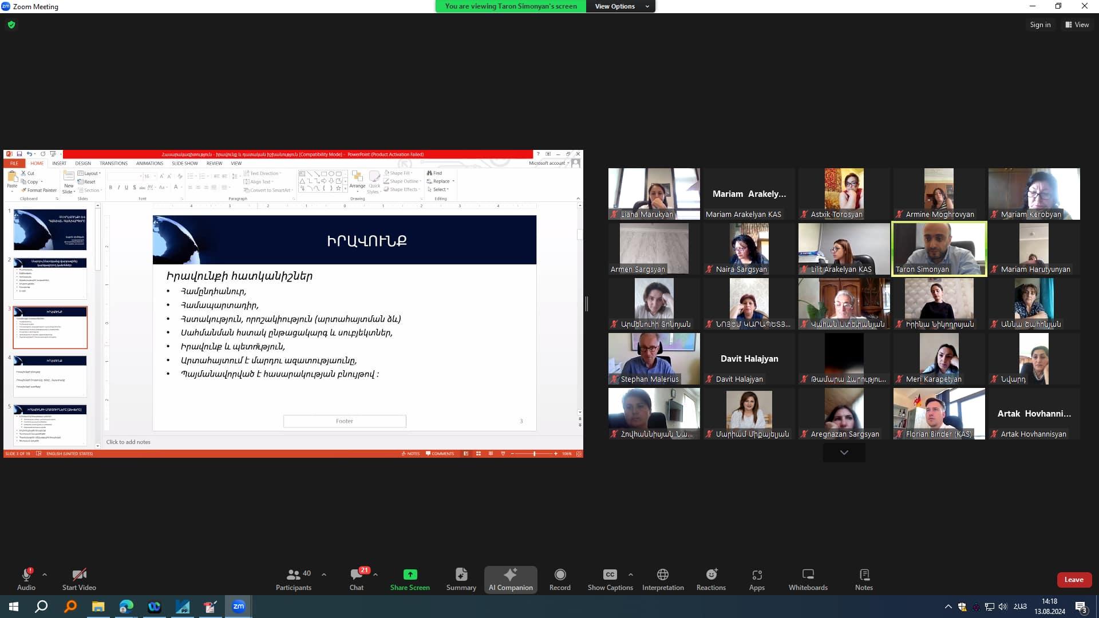
Task: Open the Chat panel
Action: (357, 579)
